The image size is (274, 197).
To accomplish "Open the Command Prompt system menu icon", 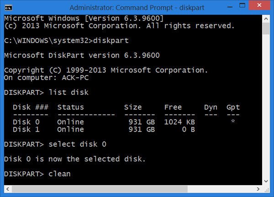I will pyautogui.click(x=8, y=7).
